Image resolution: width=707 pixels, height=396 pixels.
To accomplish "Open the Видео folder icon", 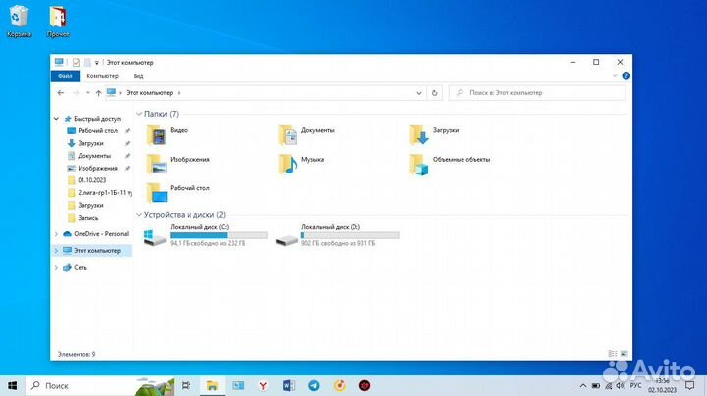I will click(156, 134).
